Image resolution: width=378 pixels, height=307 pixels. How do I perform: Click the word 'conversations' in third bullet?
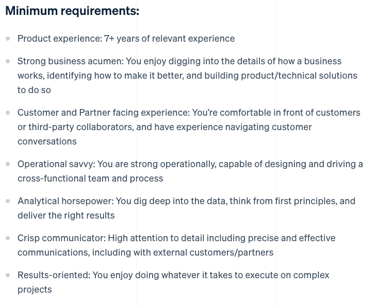point(47,141)
